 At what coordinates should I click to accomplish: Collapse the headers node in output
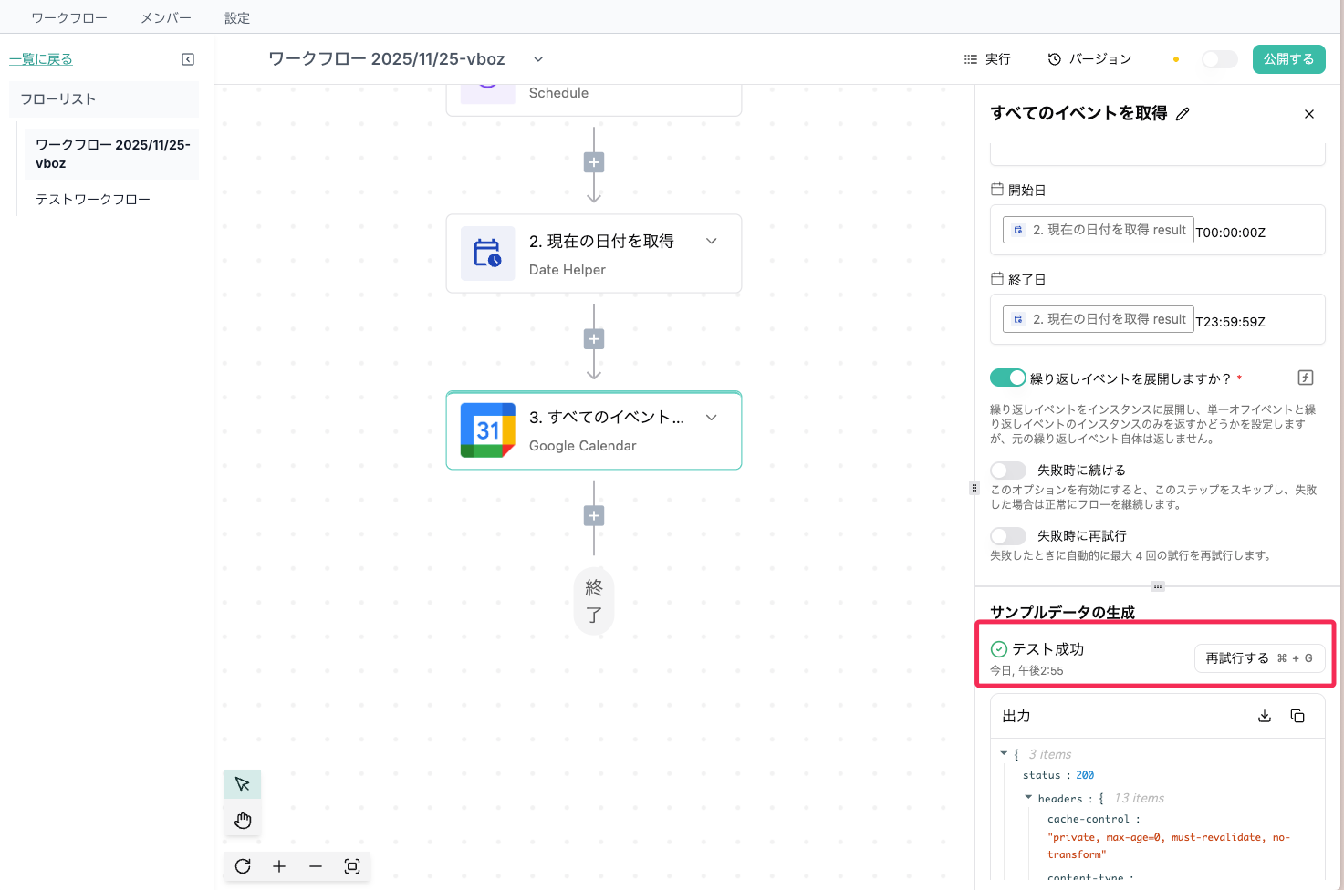(x=1028, y=798)
